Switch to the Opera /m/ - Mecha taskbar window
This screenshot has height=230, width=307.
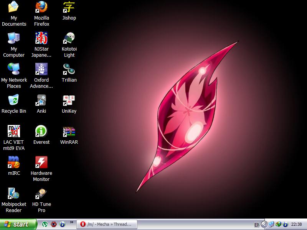107,224
